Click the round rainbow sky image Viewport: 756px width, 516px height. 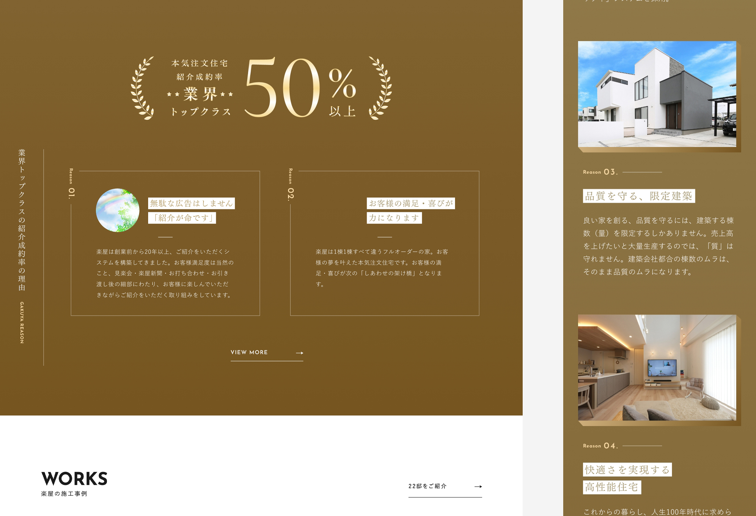pos(118,210)
